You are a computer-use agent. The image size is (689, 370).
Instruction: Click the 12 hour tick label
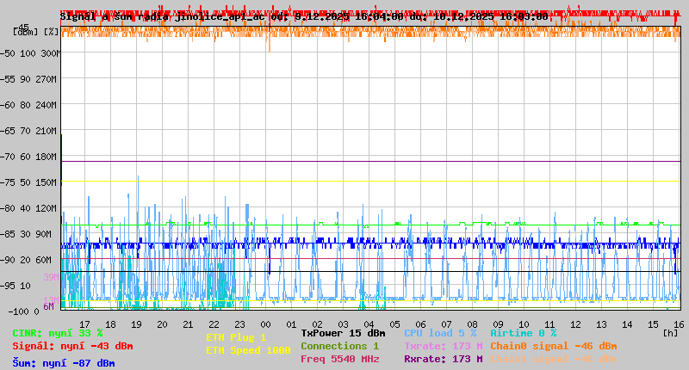(575, 324)
